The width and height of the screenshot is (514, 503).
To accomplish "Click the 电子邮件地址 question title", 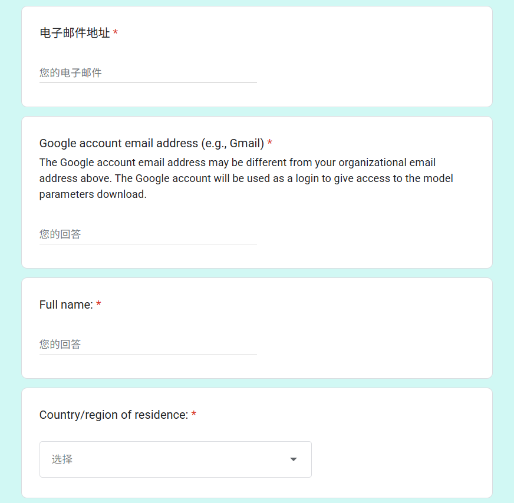I will click(74, 33).
